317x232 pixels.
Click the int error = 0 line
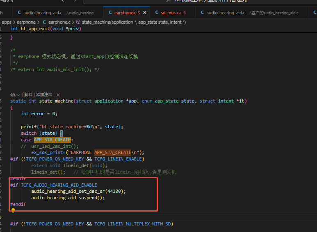coord(39,114)
